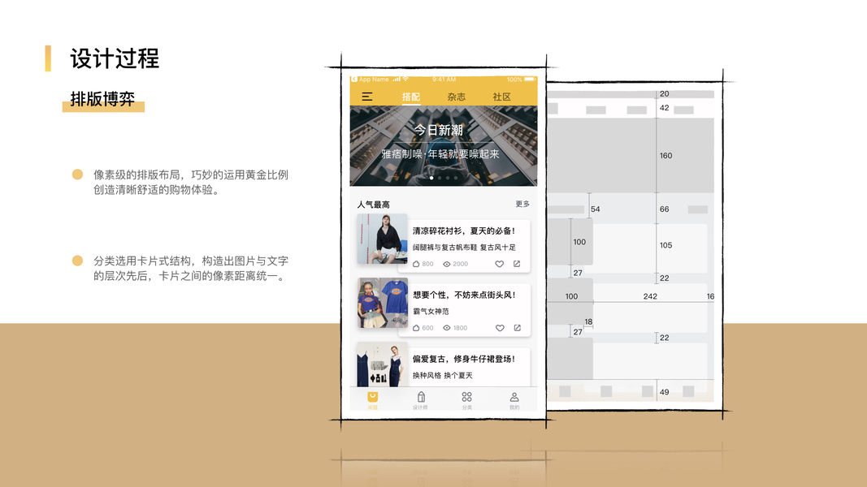Open the 偏爱复古 card photo
This screenshot has height=487, width=867.
382,364
